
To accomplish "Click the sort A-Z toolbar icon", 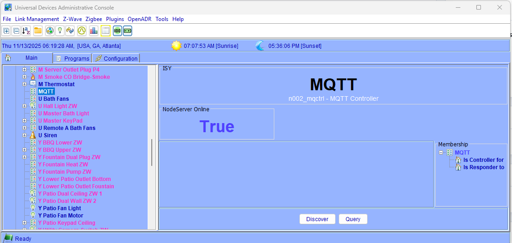I will (x=27, y=31).
